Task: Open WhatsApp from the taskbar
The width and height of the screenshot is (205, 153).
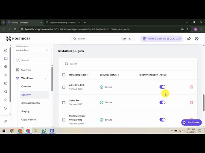Action: [44, 130]
